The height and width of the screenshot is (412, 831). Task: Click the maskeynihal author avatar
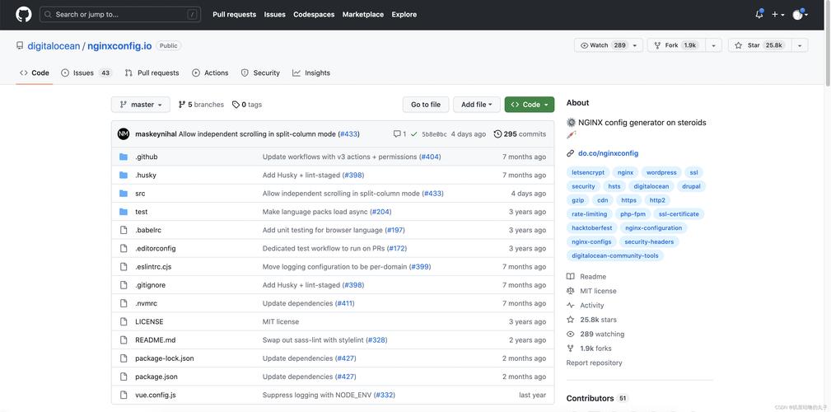124,134
